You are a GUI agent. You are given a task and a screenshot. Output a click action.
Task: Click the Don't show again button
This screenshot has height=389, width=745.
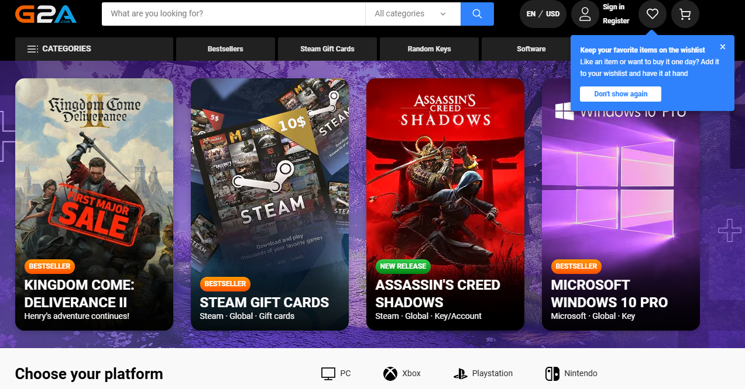[620, 94]
